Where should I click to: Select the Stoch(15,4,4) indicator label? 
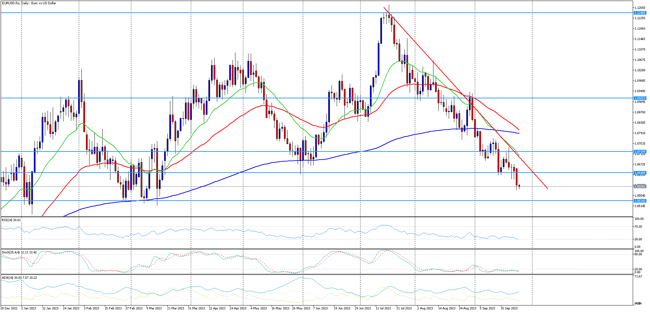[19, 252]
